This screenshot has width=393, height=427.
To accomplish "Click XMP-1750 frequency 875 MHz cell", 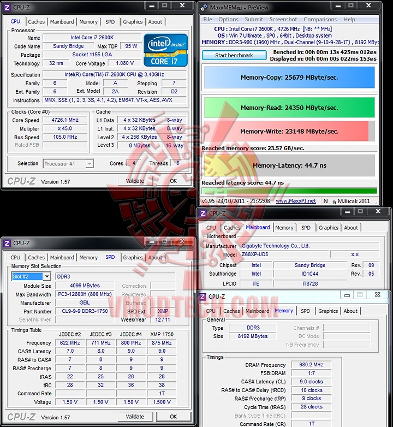I will [162, 342].
